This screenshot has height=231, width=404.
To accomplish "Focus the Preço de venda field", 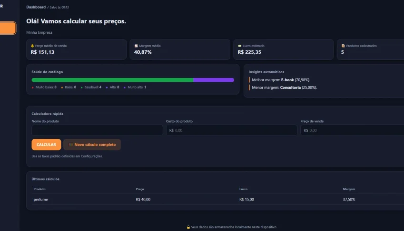I will tap(352, 130).
